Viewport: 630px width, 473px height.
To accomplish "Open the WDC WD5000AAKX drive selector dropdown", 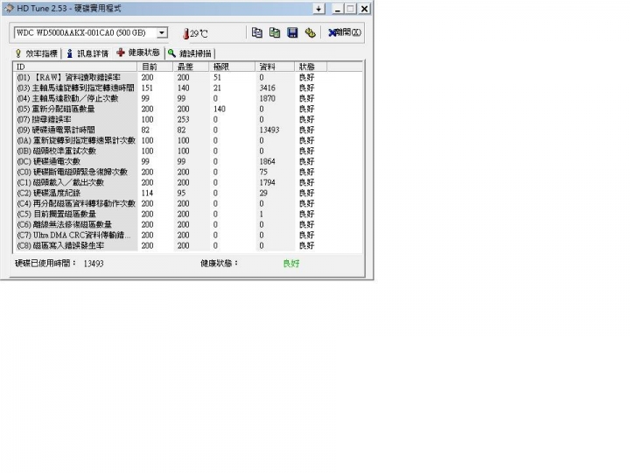I will pyautogui.click(x=162, y=32).
